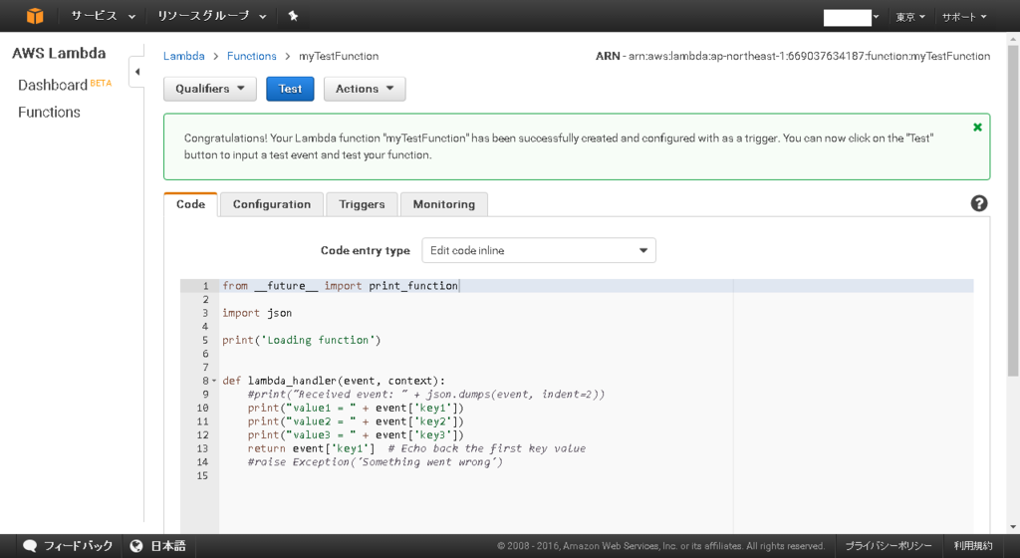Click the globe language icon
The image size is (1020, 558).
[135, 546]
